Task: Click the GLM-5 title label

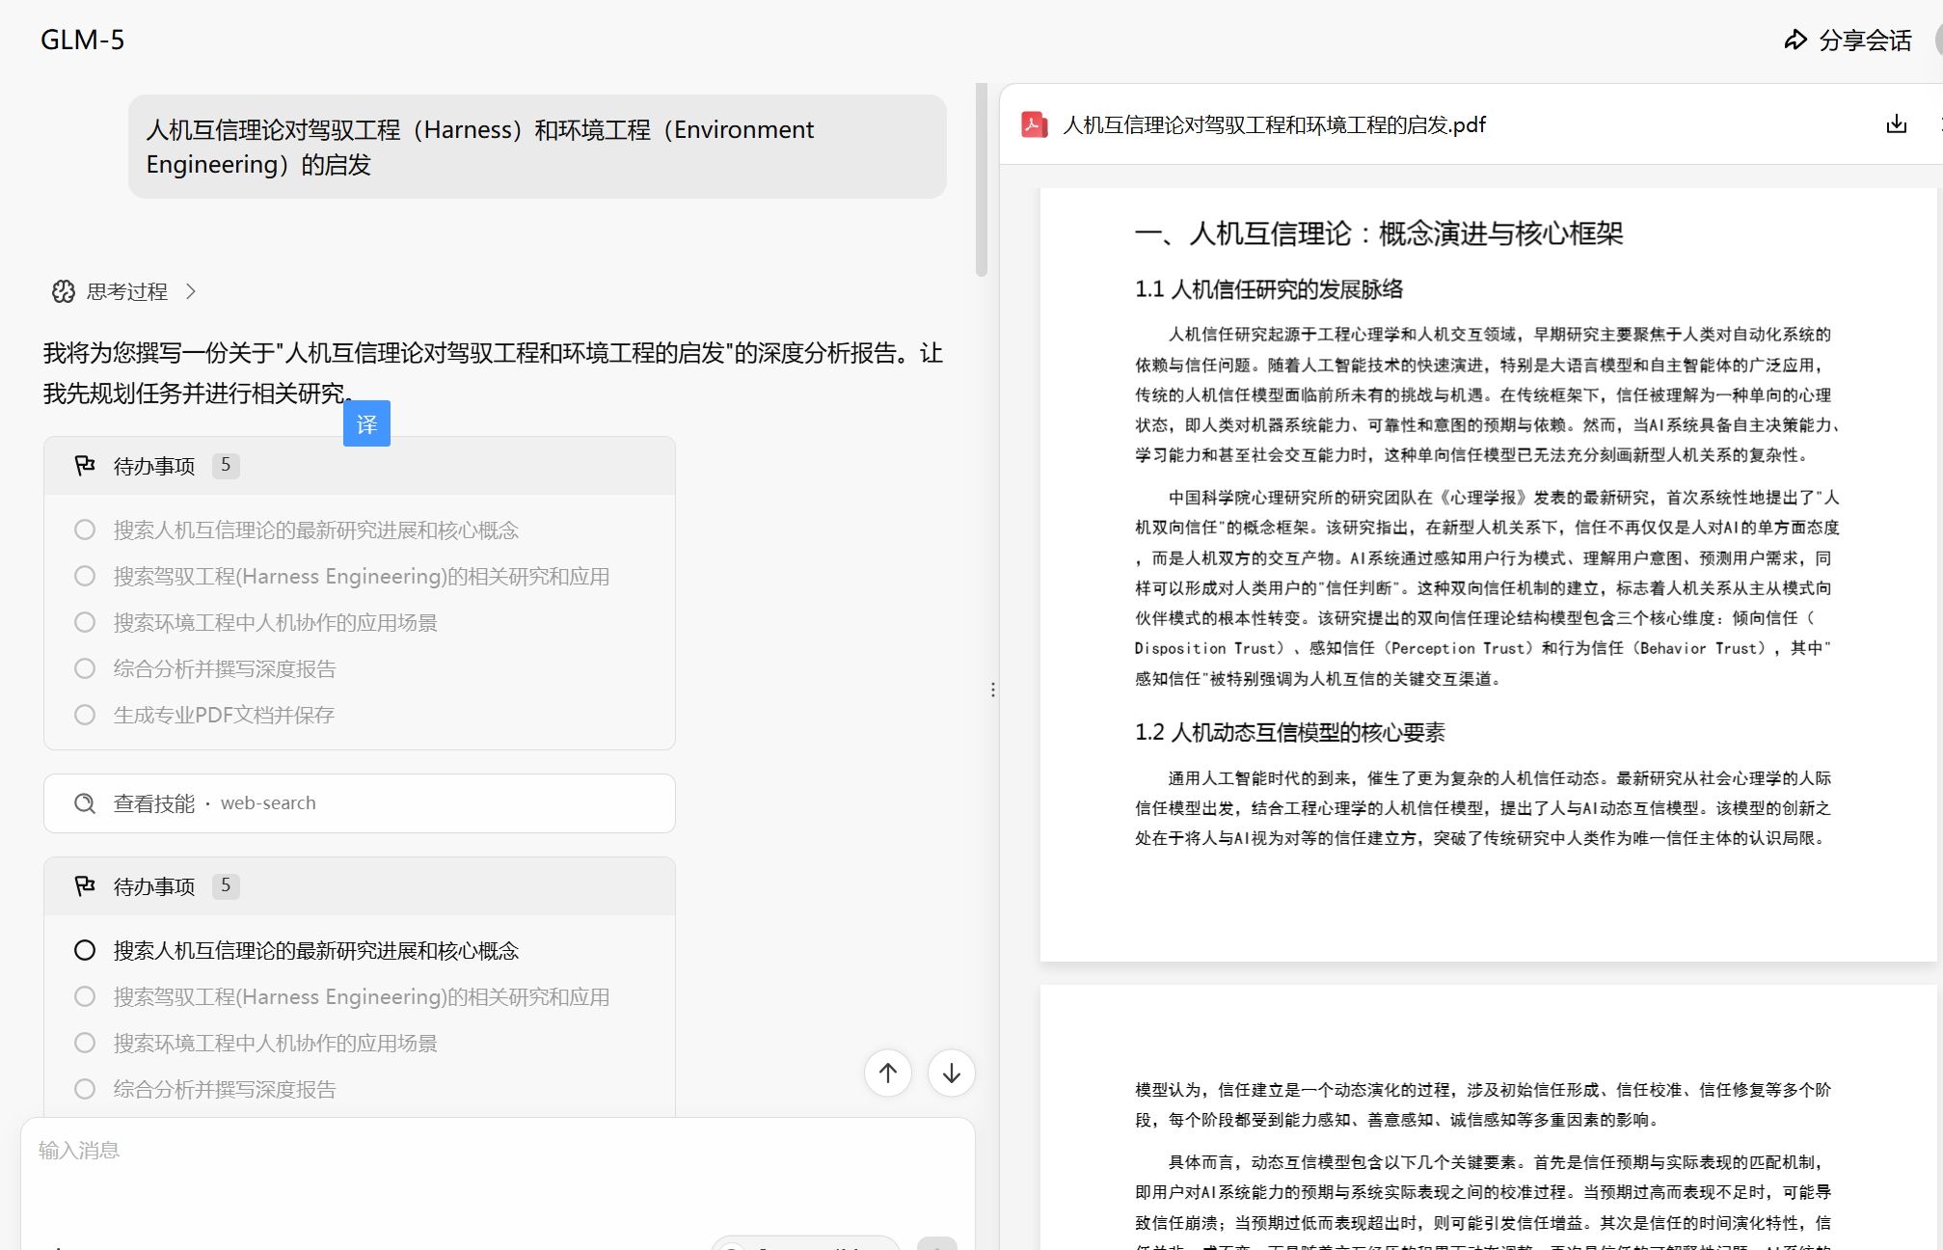Action: click(83, 40)
